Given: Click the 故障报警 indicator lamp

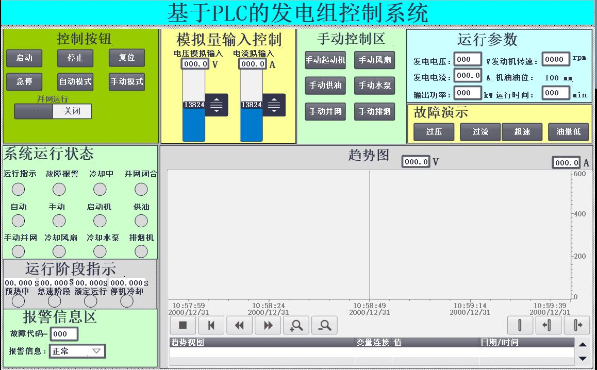Looking at the screenshot, I should click(x=59, y=189).
